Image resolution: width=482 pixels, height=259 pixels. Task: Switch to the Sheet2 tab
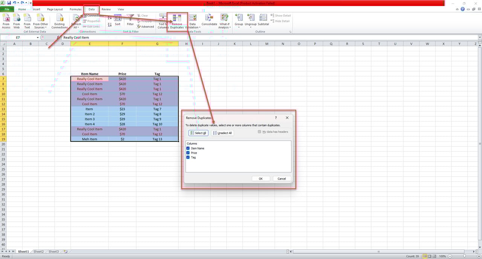point(38,251)
